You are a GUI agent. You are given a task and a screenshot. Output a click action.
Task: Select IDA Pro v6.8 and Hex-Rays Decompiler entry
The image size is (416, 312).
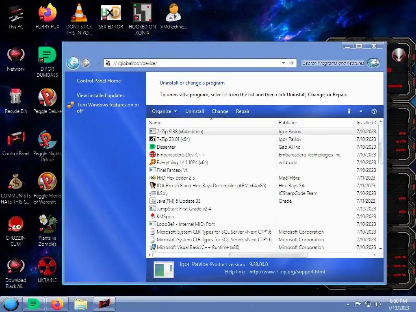(x=263, y=185)
